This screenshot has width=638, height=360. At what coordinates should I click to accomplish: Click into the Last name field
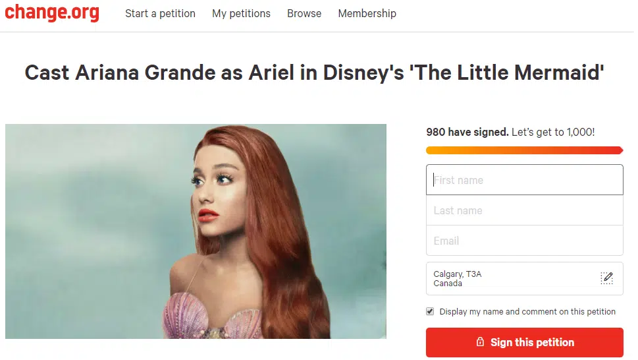point(524,210)
